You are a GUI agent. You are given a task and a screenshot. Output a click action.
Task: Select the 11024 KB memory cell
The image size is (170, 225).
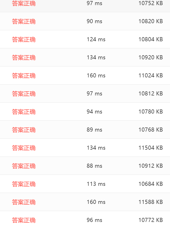tap(151, 76)
